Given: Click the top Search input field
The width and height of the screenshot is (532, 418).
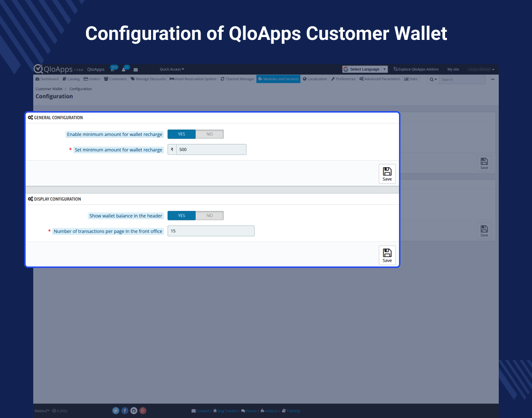Looking at the screenshot, I should click(x=462, y=79).
